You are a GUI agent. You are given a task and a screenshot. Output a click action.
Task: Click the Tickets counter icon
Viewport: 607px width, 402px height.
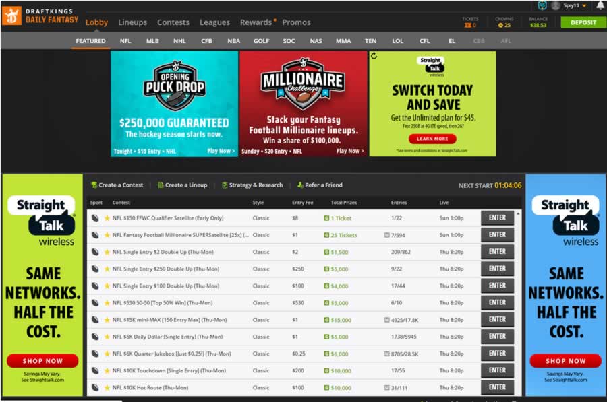467,25
